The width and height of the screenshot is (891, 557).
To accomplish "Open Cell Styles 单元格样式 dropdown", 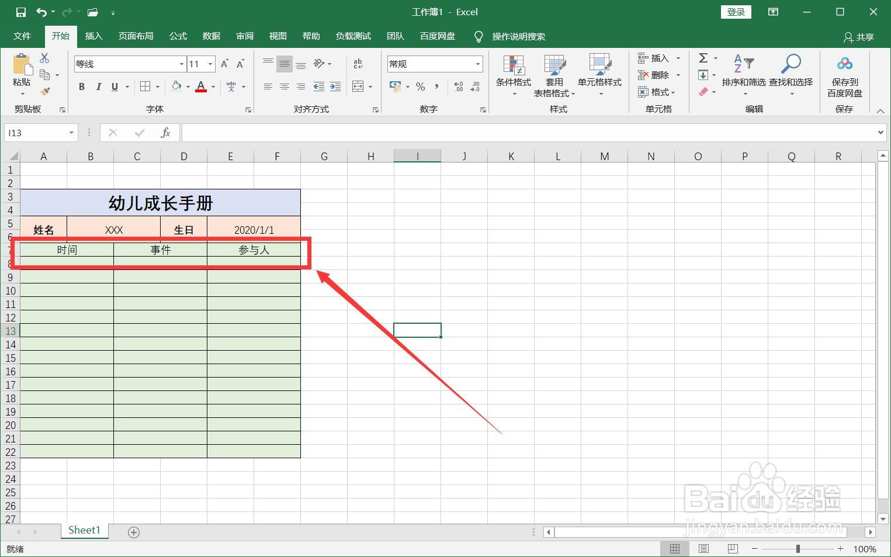I will (x=600, y=76).
